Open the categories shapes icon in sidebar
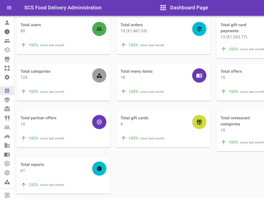Screen dimensions: 264x198 7,182
